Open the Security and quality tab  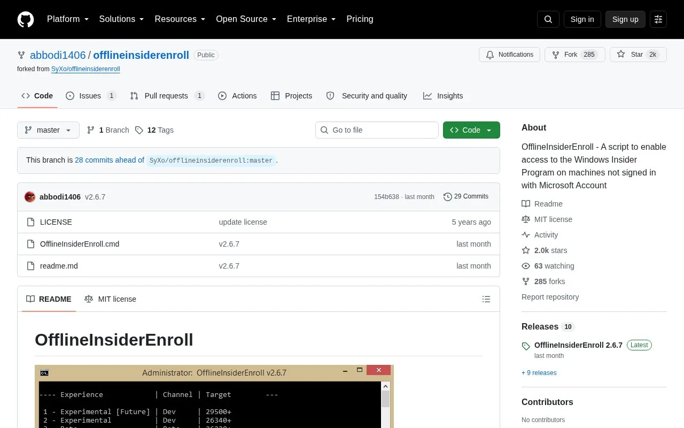pos(367,96)
